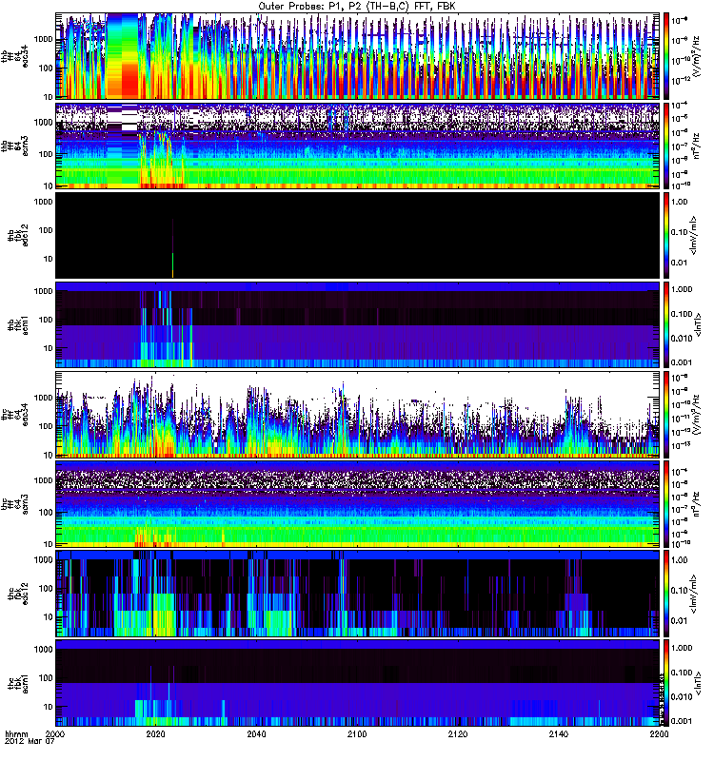This screenshot has height=761, width=714.
Task: Select the thc fff 64 eac34 spectrogram panel
Action: coord(358,415)
